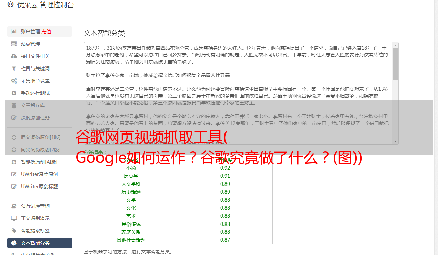Click the 0.89 score in 历史话题 row

pos(225,192)
